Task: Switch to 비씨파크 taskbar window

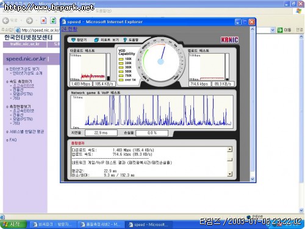Action: point(53,225)
